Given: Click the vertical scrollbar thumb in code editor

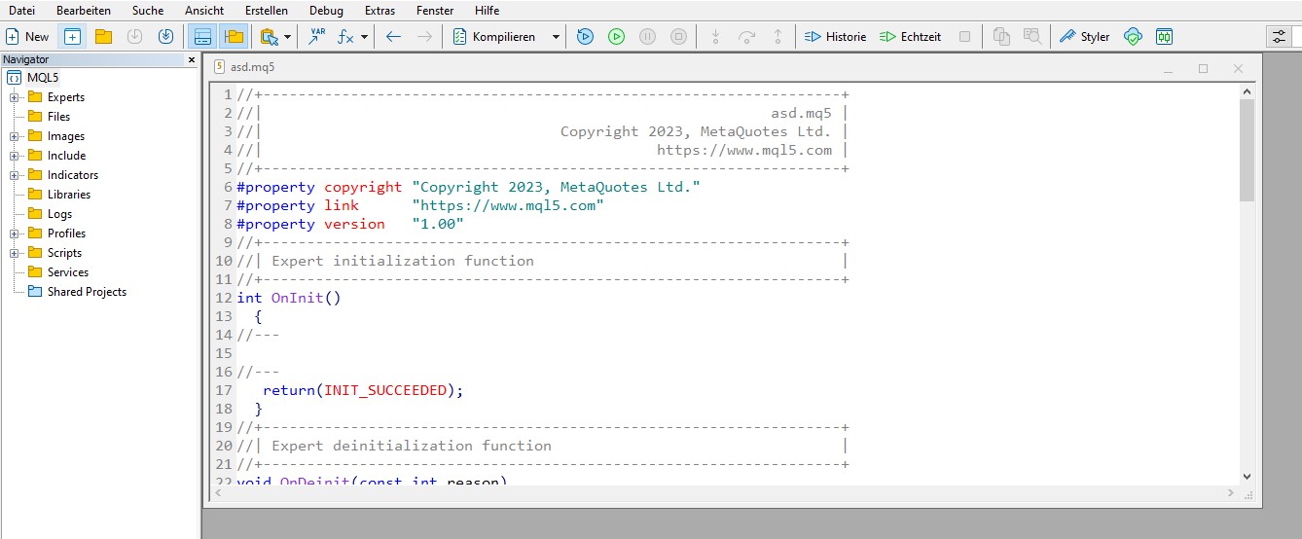Looking at the screenshot, I should point(1248,149).
